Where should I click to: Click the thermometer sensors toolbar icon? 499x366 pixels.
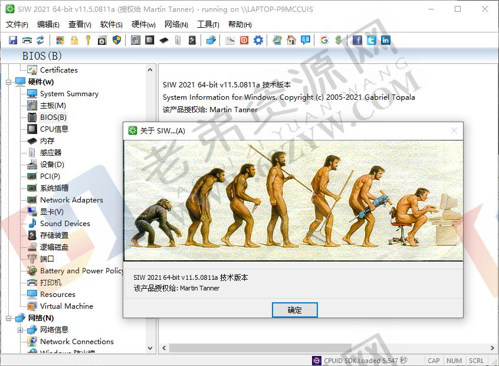click(178, 40)
